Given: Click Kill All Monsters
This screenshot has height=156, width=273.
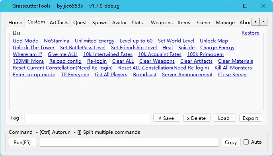Looking at the screenshot, I should (x=233, y=68).
